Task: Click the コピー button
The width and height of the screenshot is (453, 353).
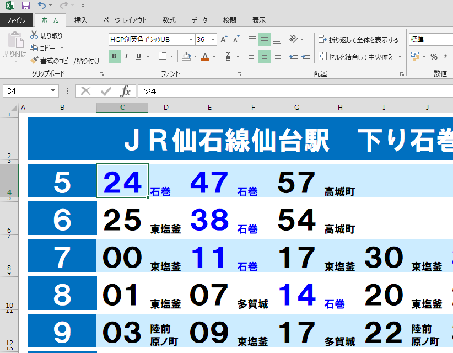Action: click(x=33, y=48)
